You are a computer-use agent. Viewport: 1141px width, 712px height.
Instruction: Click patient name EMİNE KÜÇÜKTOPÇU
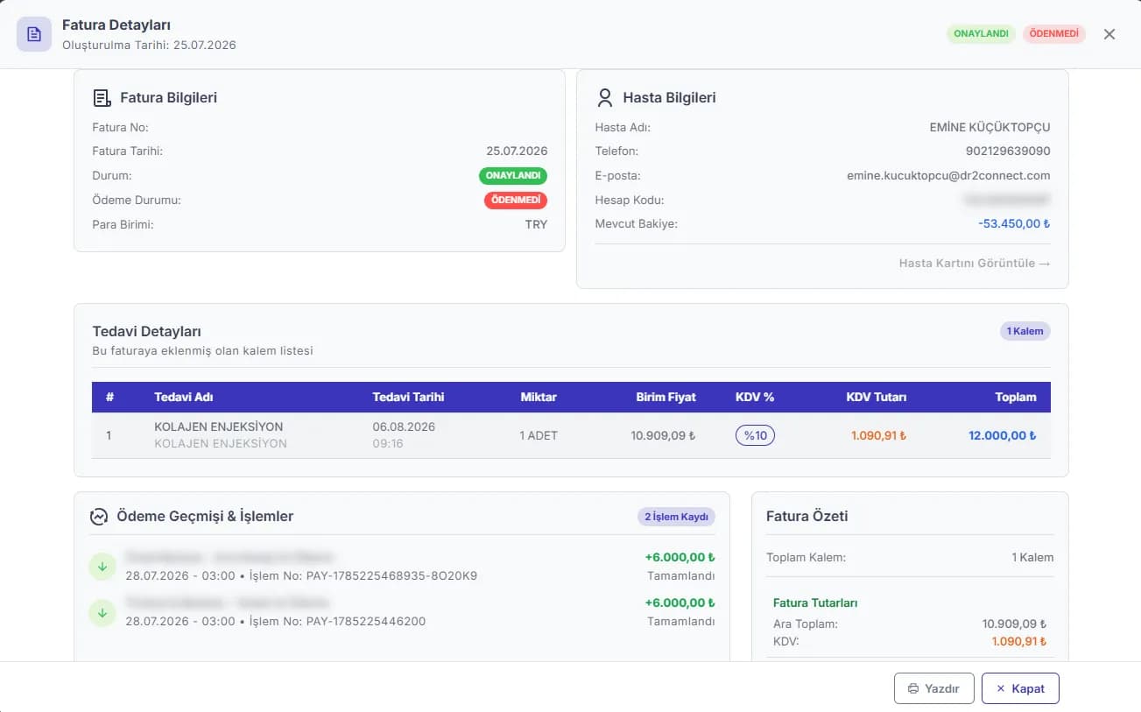point(990,127)
